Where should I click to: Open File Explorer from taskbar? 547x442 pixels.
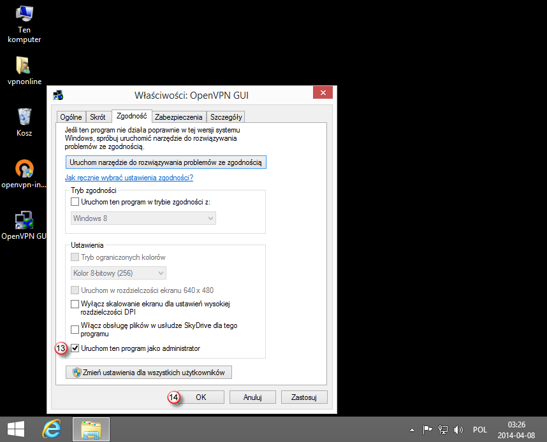point(91,429)
